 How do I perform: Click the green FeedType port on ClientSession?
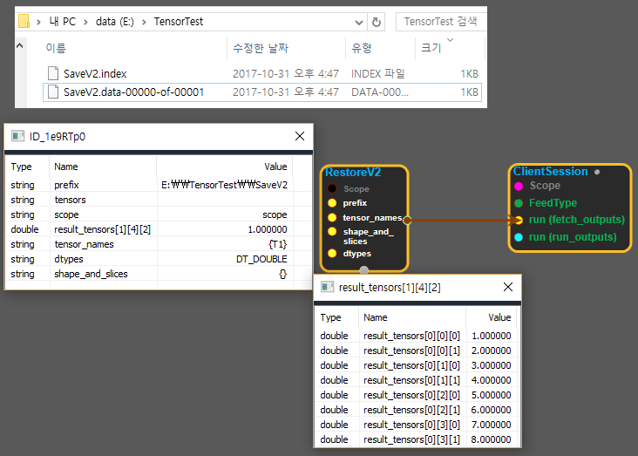(519, 202)
